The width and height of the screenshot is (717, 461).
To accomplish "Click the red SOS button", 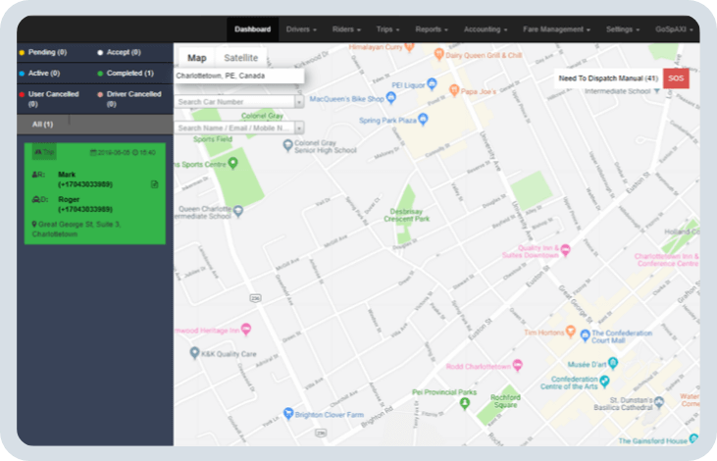I will (x=676, y=78).
